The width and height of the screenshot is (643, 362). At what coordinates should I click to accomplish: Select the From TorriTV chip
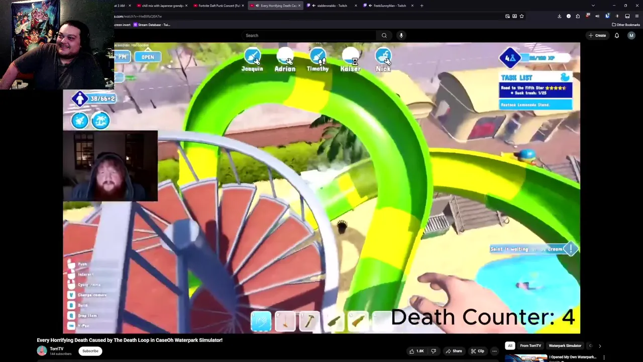(x=530, y=345)
